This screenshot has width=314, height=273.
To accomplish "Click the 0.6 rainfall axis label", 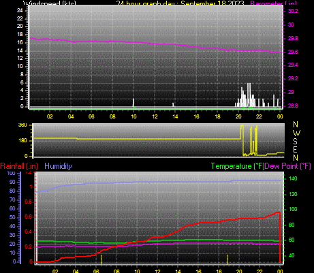I will click(29, 216).
